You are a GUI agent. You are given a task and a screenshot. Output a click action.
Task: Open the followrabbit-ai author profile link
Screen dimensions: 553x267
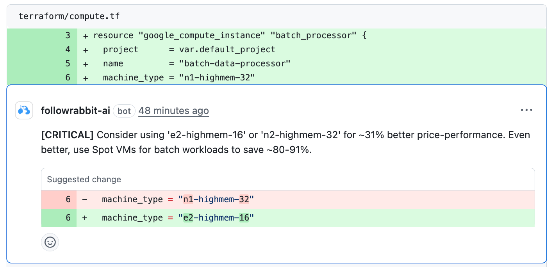click(x=75, y=111)
